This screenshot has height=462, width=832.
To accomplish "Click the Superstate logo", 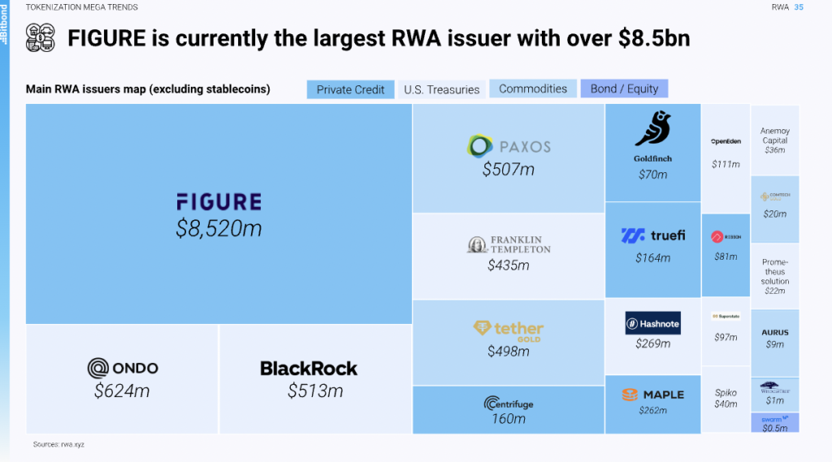I will [726, 316].
